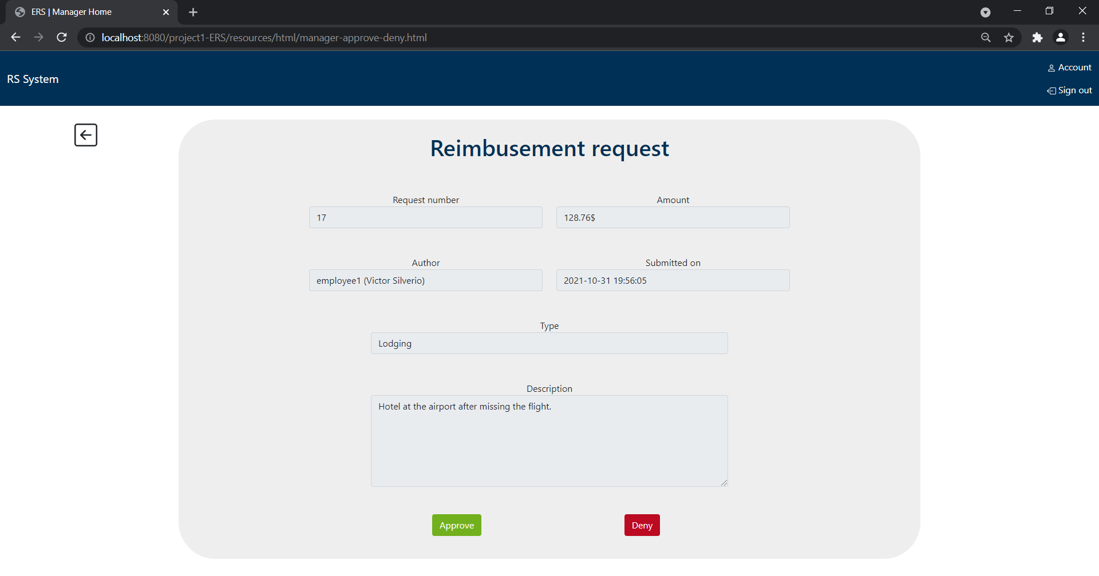Screen dimensions: 1099x576
Task: Open the browser extensions puzzle icon
Action: (x=1038, y=37)
